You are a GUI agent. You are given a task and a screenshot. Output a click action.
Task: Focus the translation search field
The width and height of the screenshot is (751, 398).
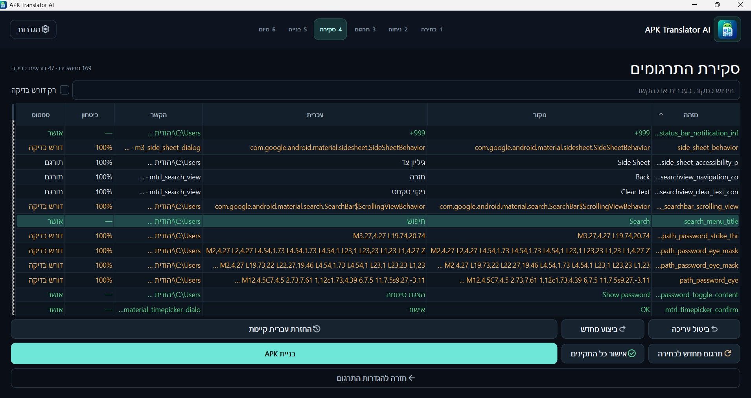pos(406,90)
